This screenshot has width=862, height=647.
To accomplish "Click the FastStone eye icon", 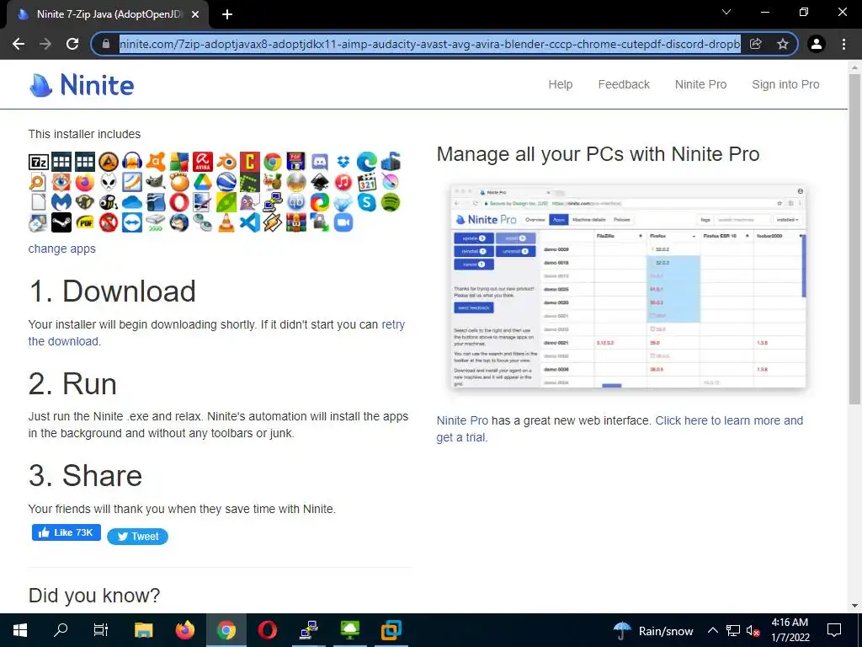I will point(61,182).
